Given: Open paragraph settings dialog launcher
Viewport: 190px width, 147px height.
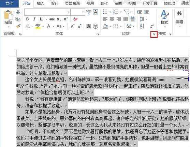Looking at the screenshot, I should click(154, 34).
